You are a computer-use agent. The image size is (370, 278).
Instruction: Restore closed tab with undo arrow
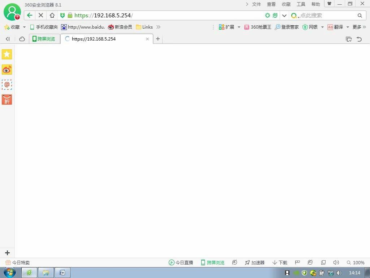click(359, 39)
